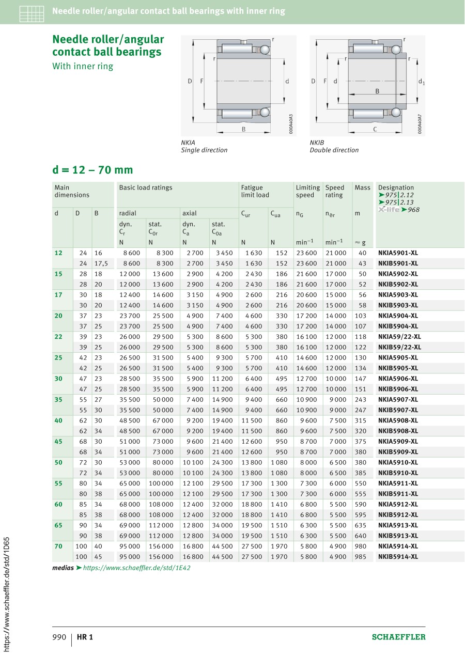Click the 'Designation' column header
465x657 pixels.
(x=396, y=187)
